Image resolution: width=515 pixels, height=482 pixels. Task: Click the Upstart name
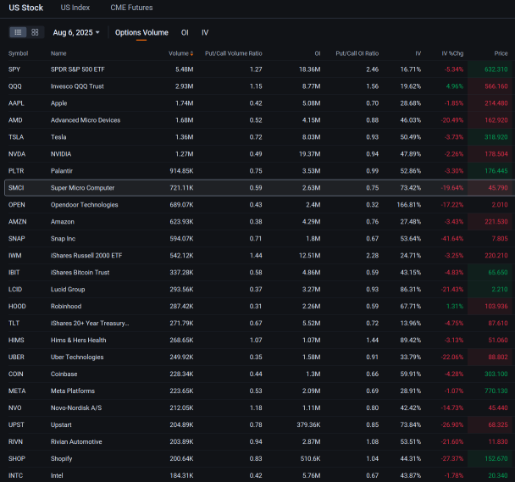[x=61, y=425]
